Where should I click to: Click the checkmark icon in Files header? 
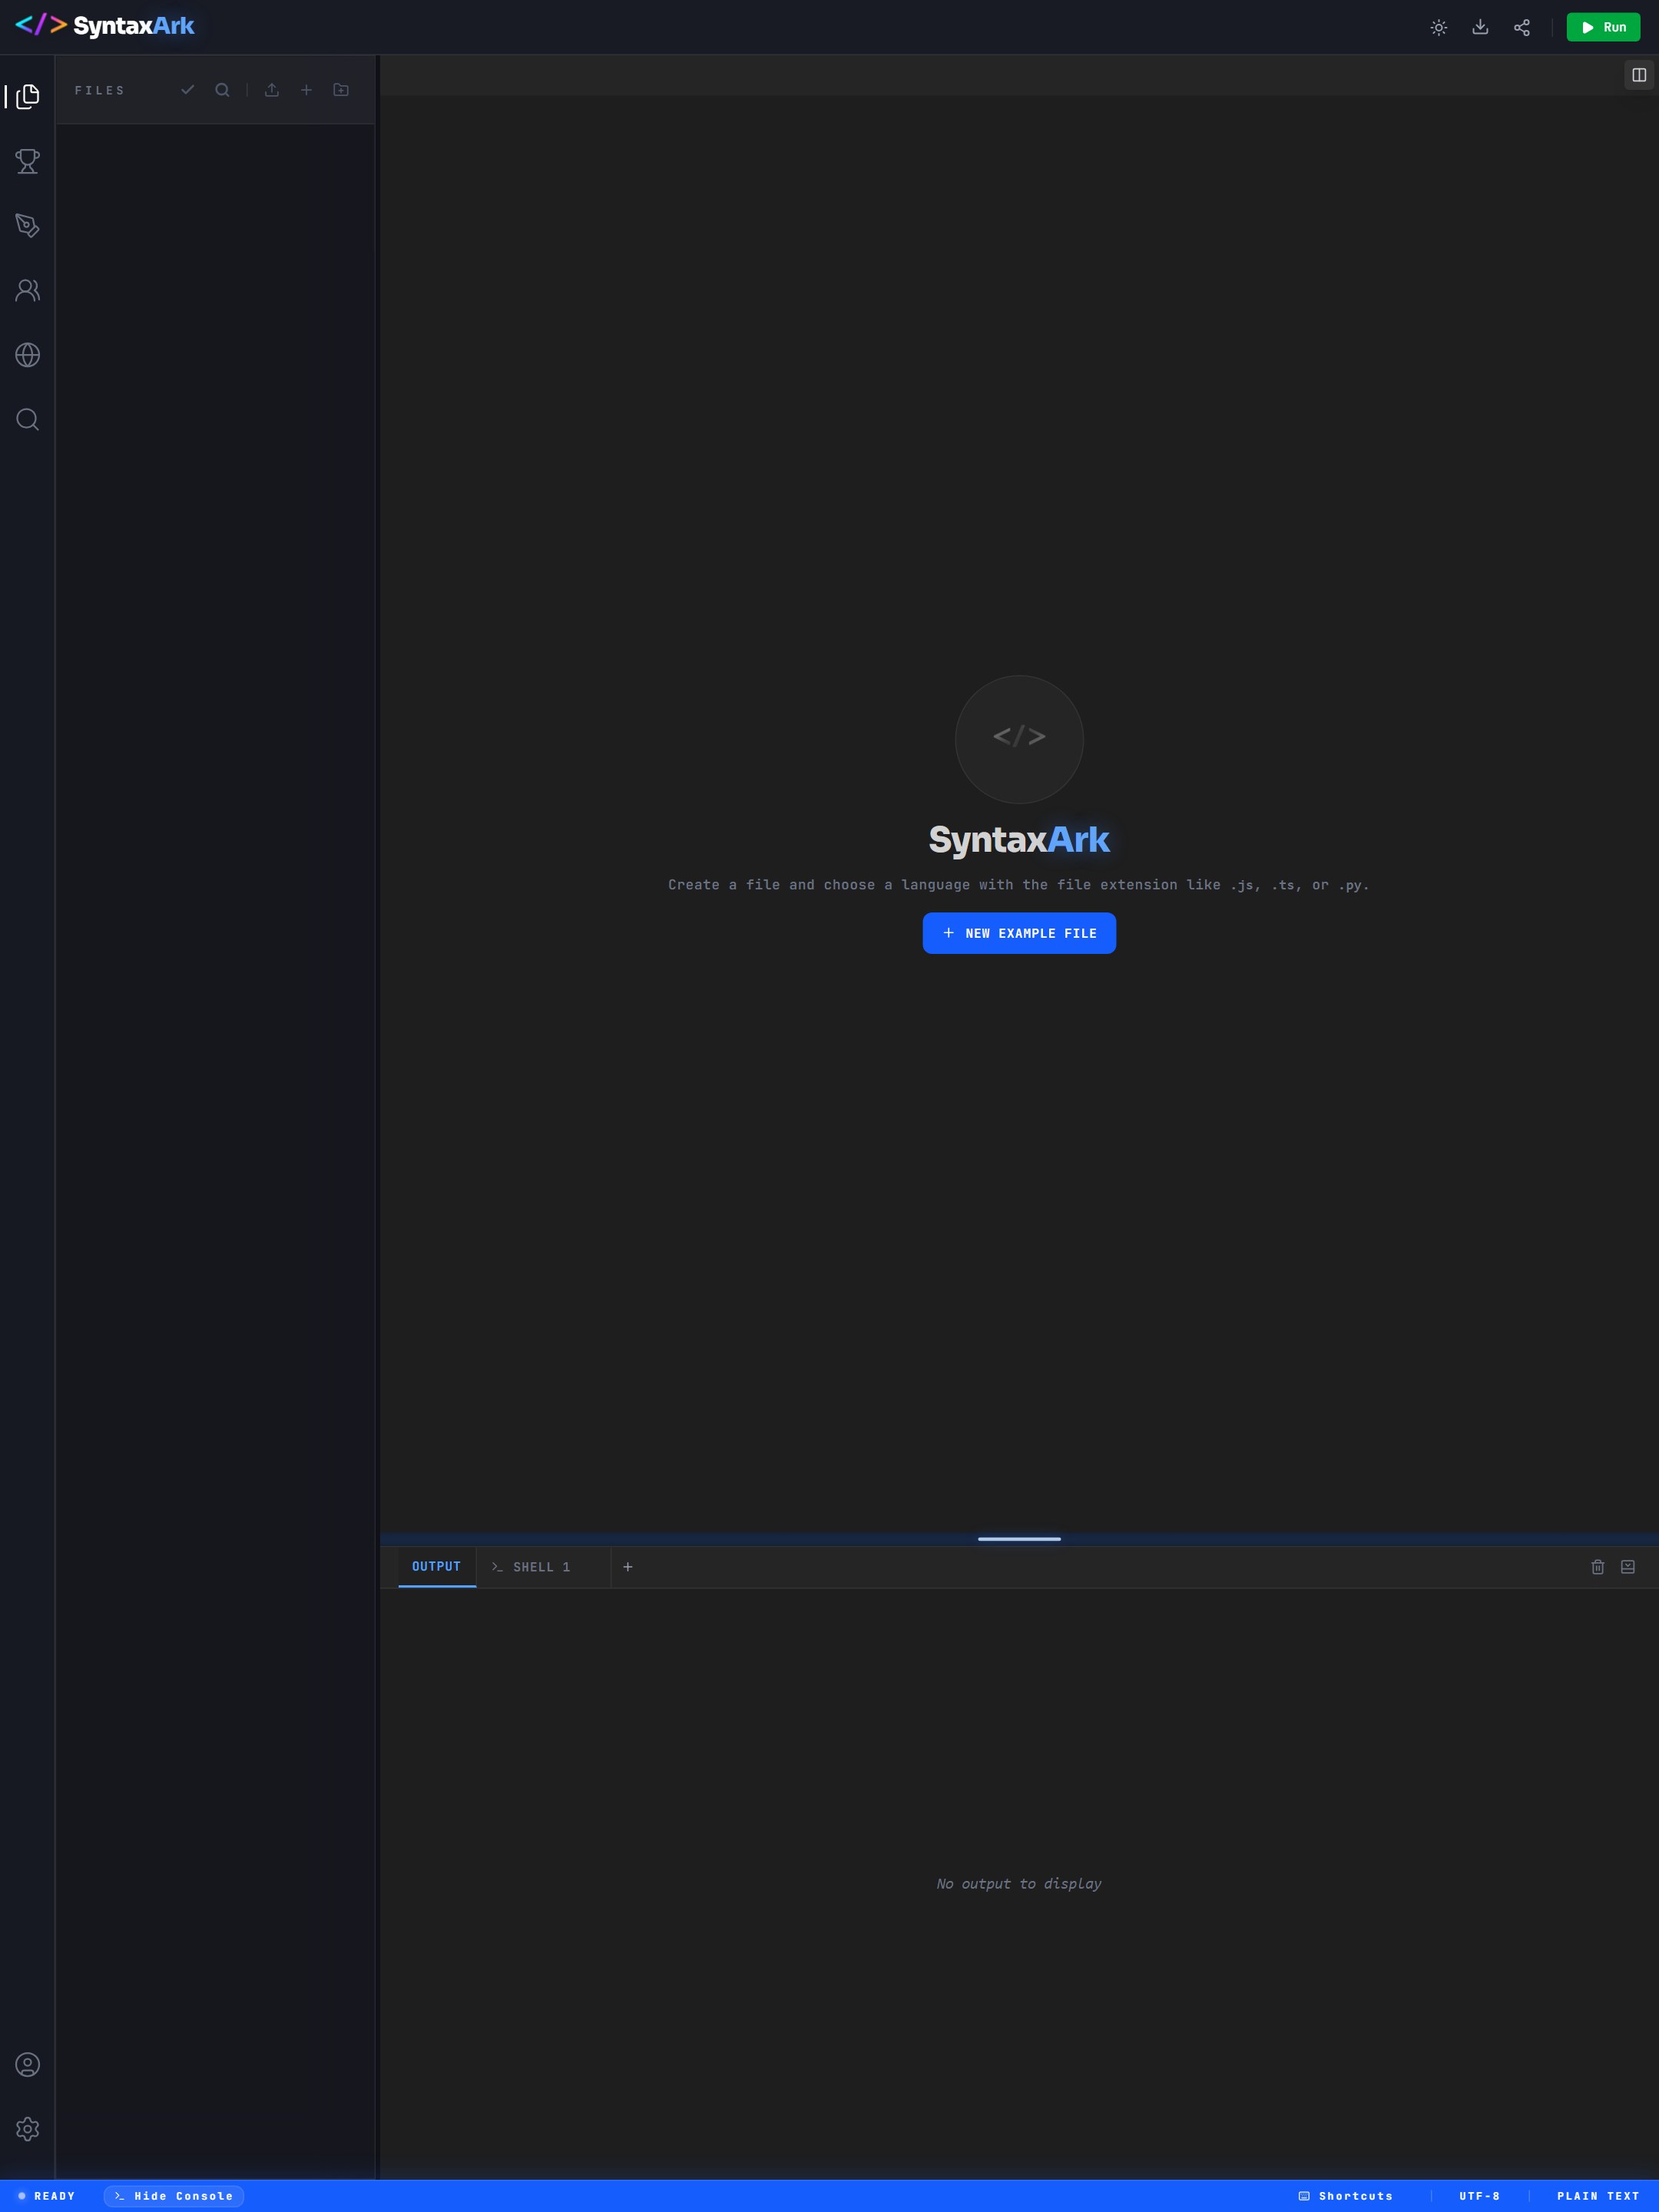point(188,90)
